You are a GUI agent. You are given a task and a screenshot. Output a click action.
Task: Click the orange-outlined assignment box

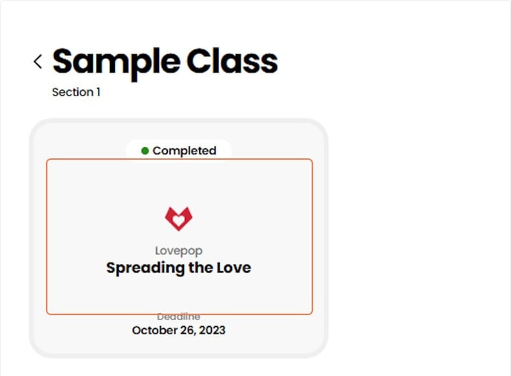click(x=178, y=186)
